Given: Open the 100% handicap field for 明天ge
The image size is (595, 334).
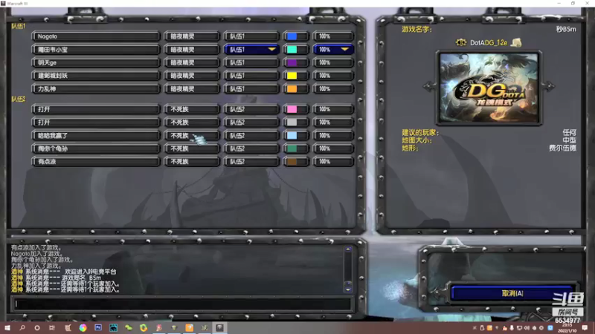Looking at the screenshot, I should click(333, 62).
